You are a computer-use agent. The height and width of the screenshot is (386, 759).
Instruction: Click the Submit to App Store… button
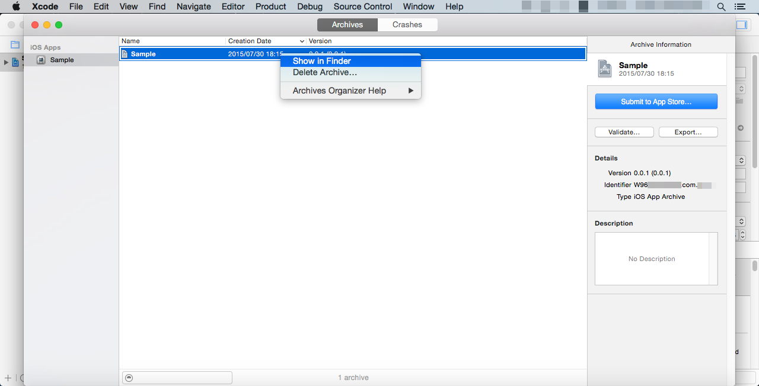[x=656, y=102]
